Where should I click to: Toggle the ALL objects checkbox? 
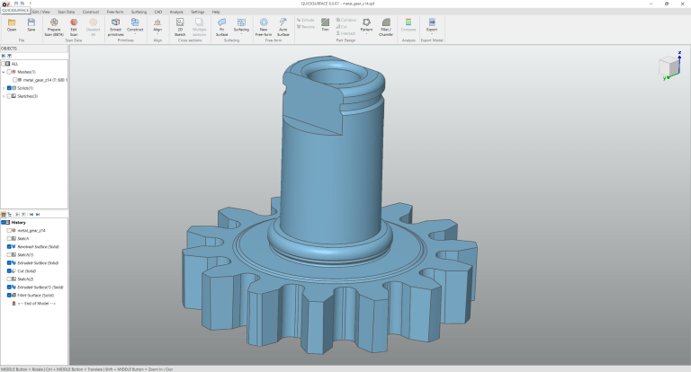4,64
